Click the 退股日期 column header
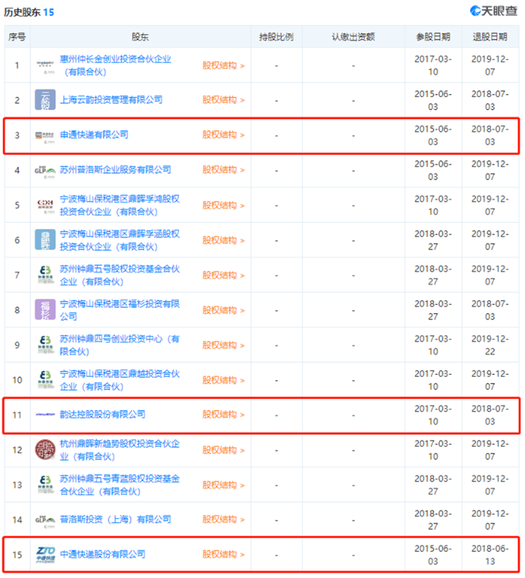 489,36
